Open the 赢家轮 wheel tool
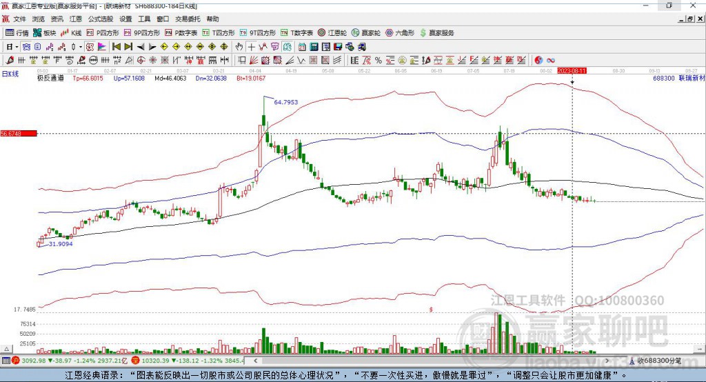 [x=366, y=33]
